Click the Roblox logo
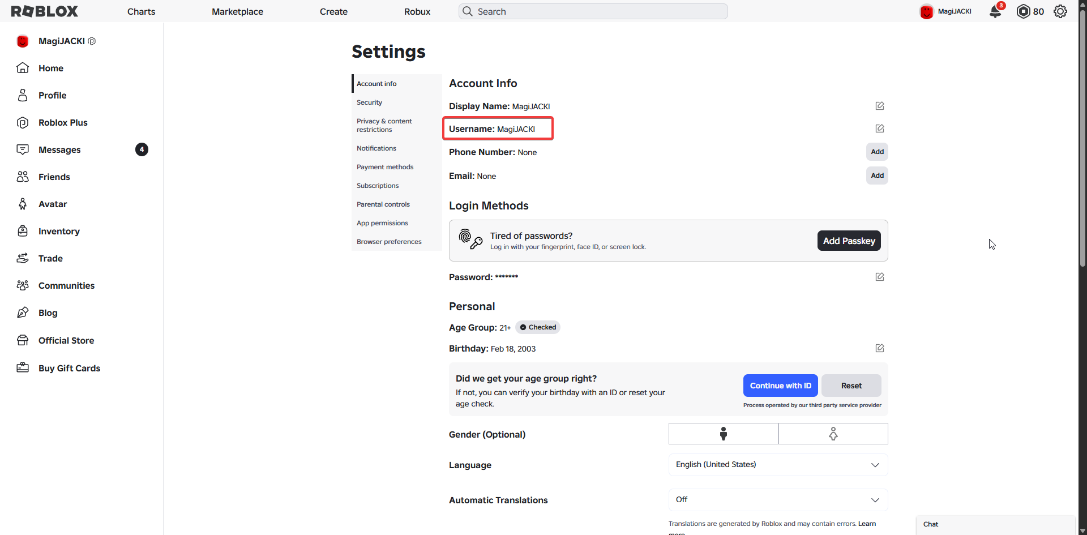Viewport: 1087px width, 535px height. tap(45, 11)
